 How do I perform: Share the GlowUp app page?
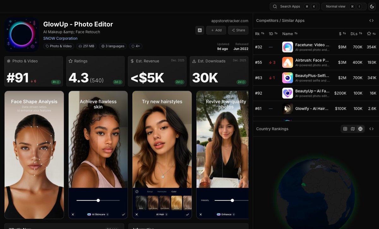(x=238, y=30)
